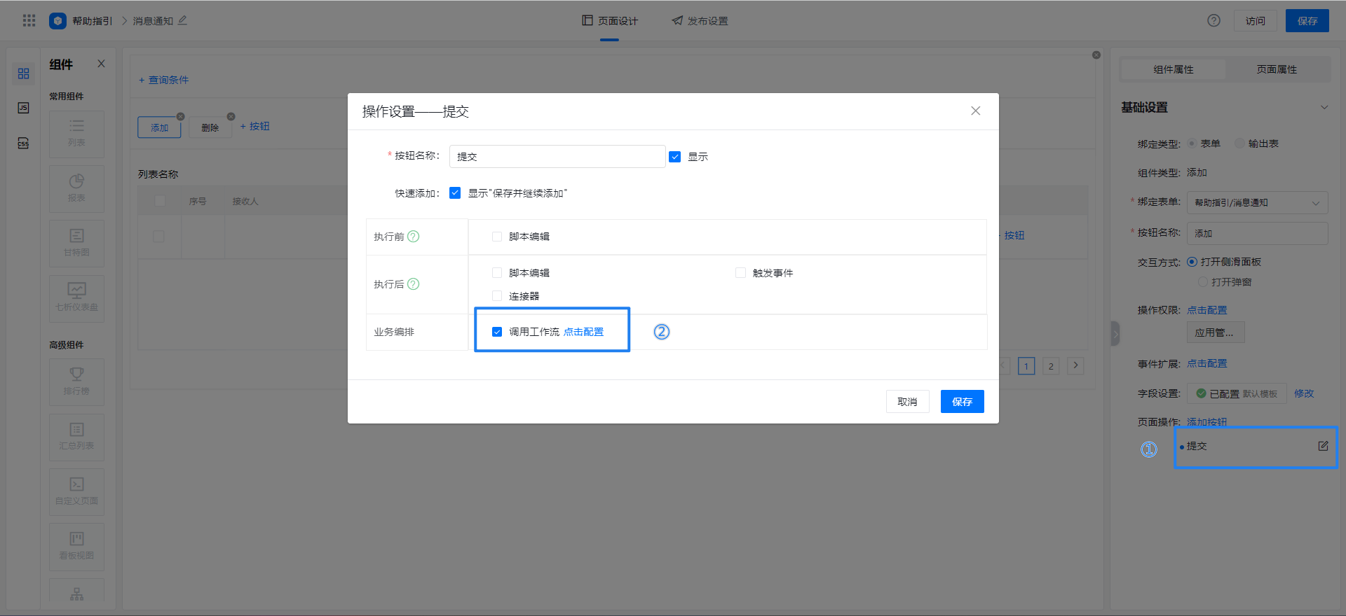Click edit icon on 提交 page operation
Viewport: 1346px width, 616px height.
coord(1323,446)
